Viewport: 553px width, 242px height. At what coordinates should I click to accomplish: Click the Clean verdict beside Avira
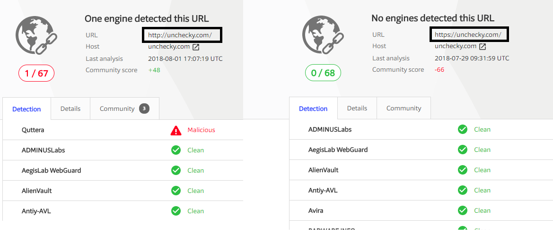pos(482,211)
